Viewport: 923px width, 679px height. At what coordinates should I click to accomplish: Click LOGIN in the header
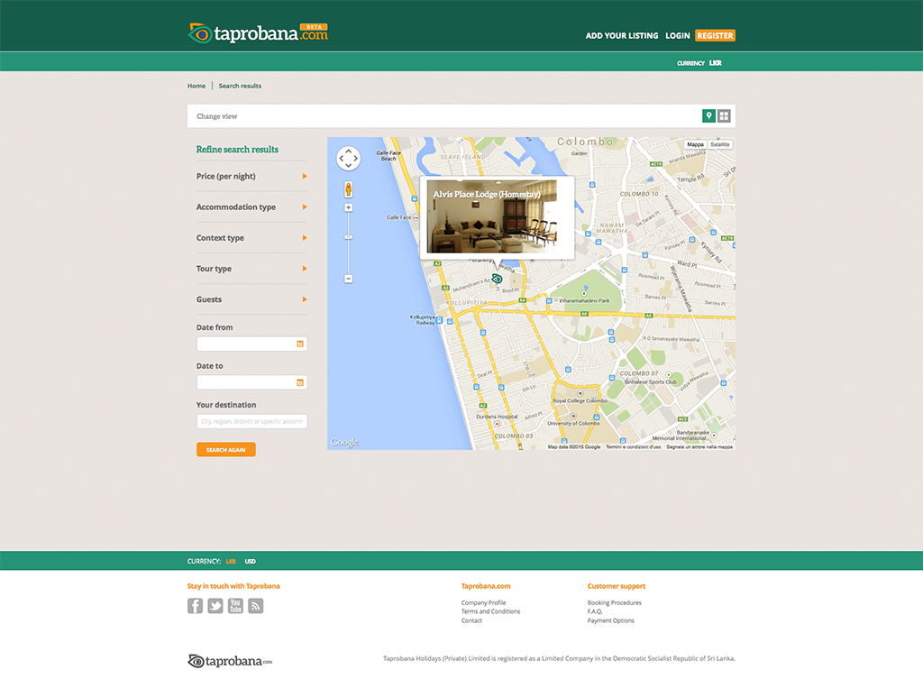coord(678,35)
